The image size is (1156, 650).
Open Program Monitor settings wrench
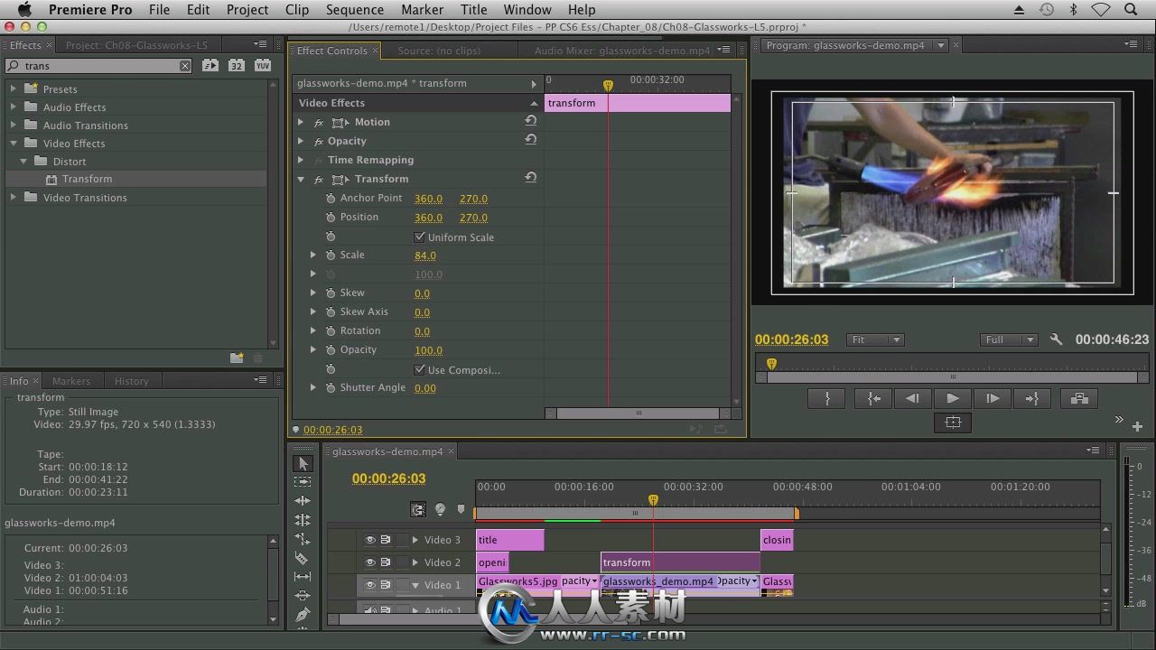[1056, 339]
